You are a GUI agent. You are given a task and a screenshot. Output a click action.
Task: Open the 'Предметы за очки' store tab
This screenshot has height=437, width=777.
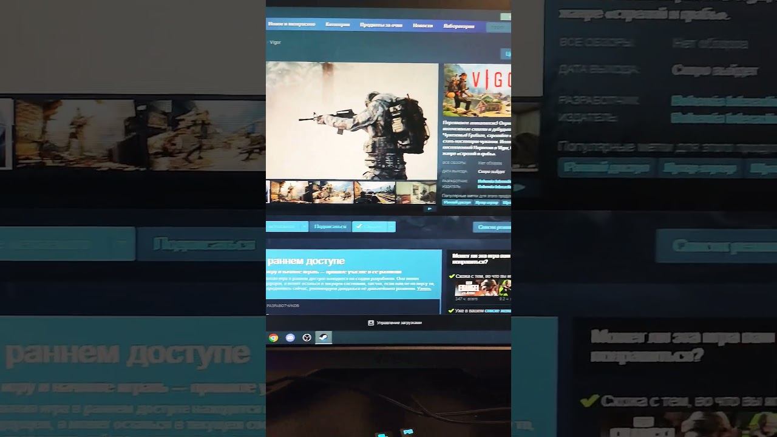pyautogui.click(x=381, y=25)
